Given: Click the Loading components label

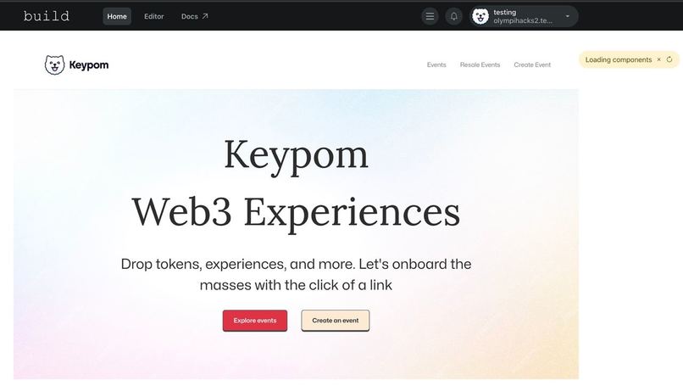Looking at the screenshot, I should (619, 59).
